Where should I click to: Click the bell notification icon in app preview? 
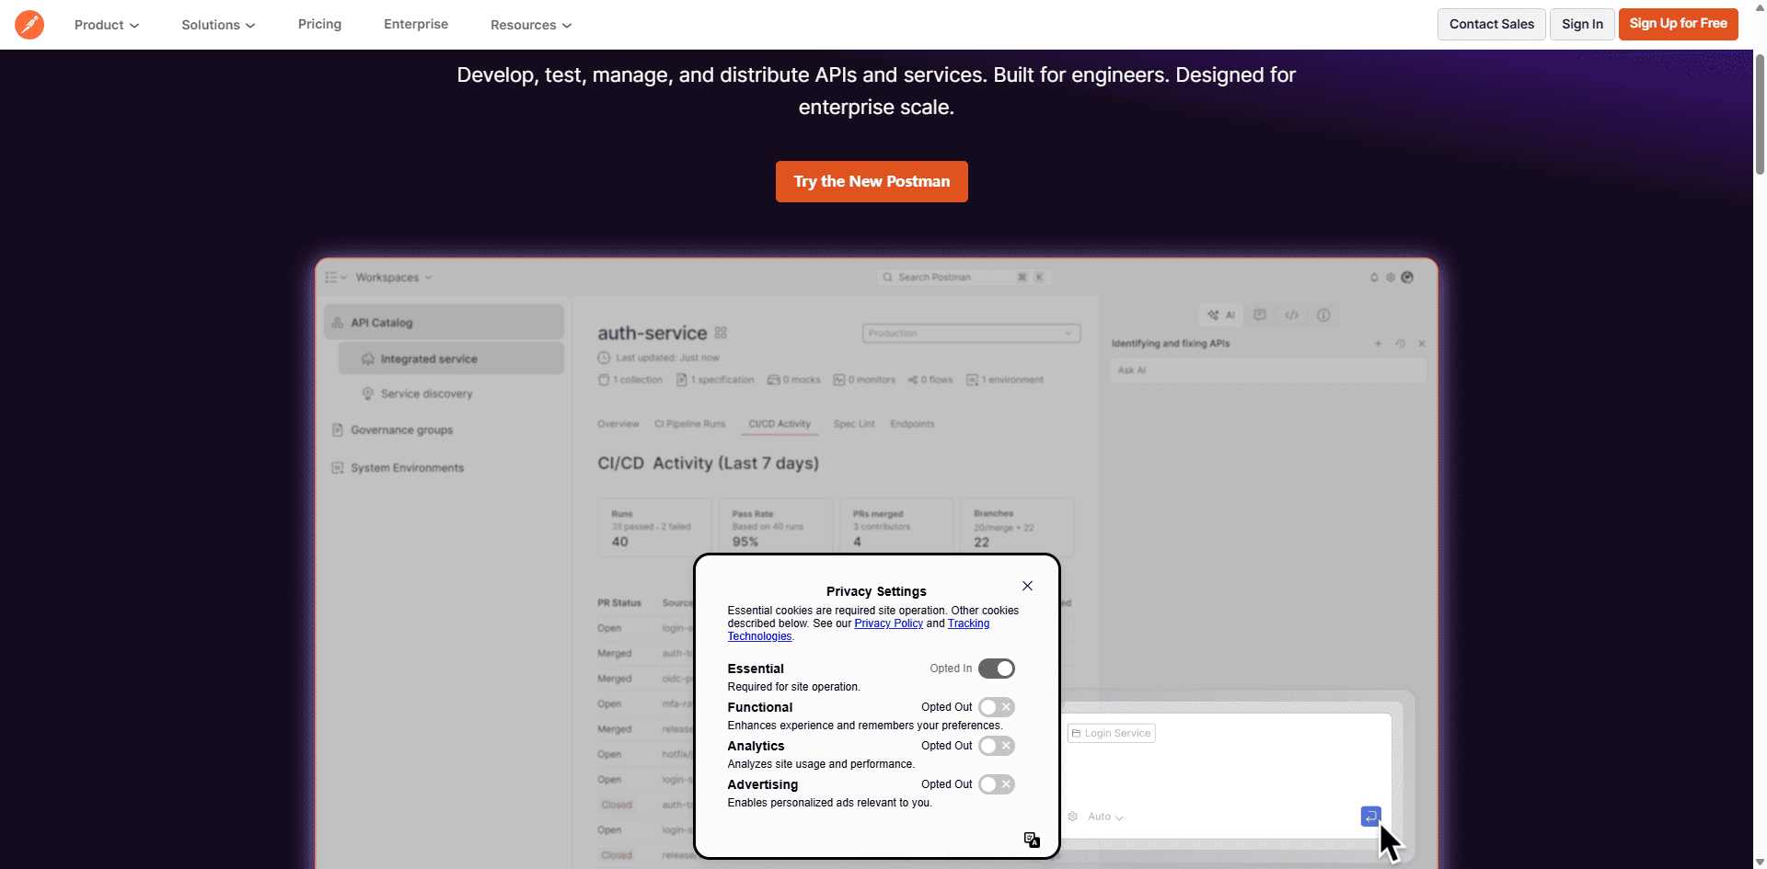coord(1374,277)
